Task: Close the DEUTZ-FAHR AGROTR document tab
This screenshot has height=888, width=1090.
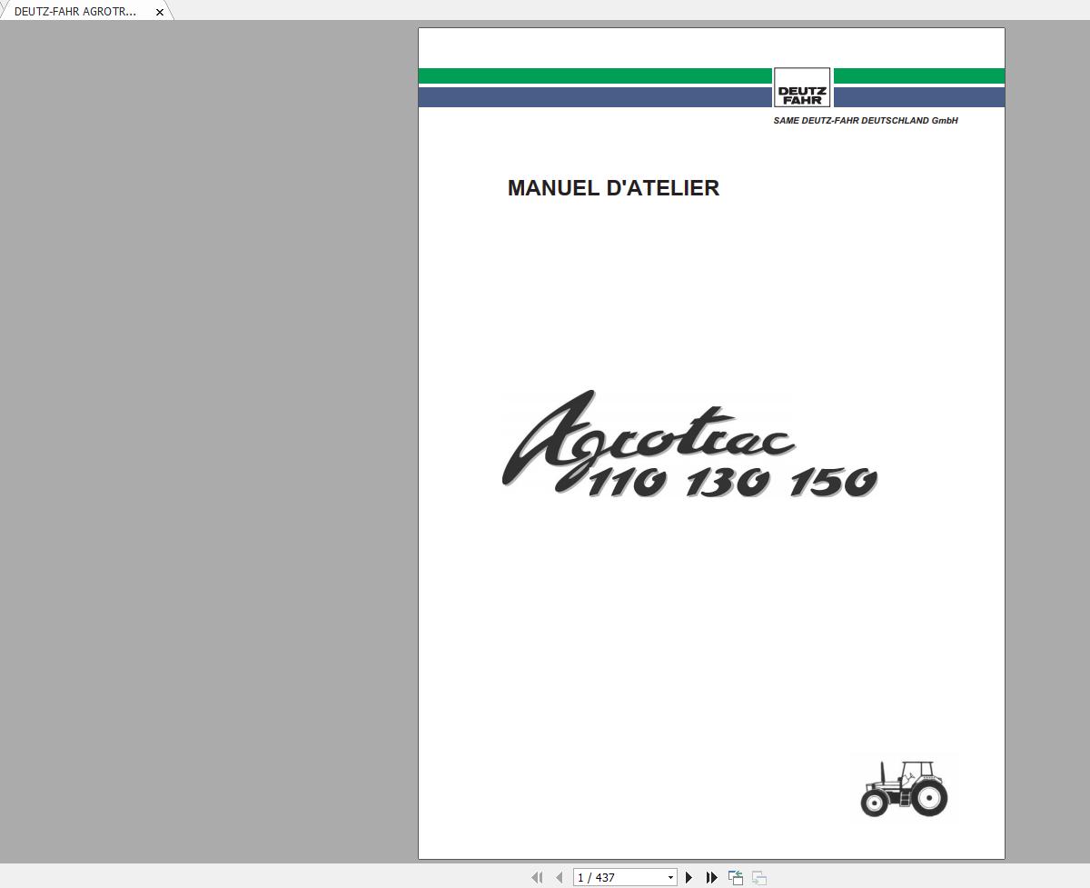Action: (x=159, y=12)
